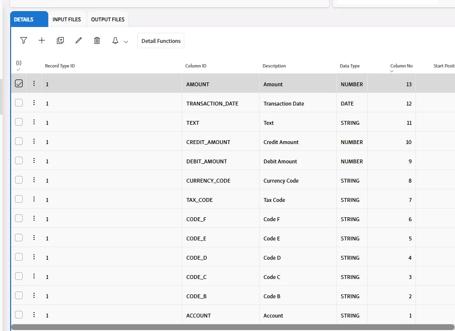Select the AMOUNT column ID cell
The image size is (455, 331).
point(221,83)
